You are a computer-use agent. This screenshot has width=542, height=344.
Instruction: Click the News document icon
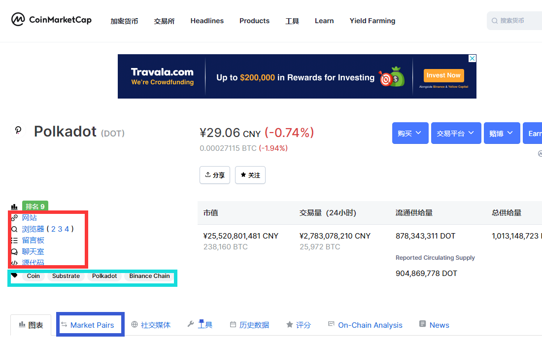pyautogui.click(x=422, y=324)
